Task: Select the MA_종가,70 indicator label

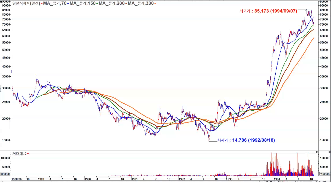Action: 55,3
